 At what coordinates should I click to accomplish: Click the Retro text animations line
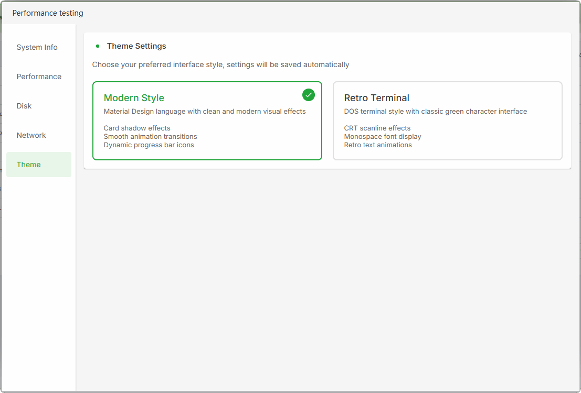pos(377,145)
